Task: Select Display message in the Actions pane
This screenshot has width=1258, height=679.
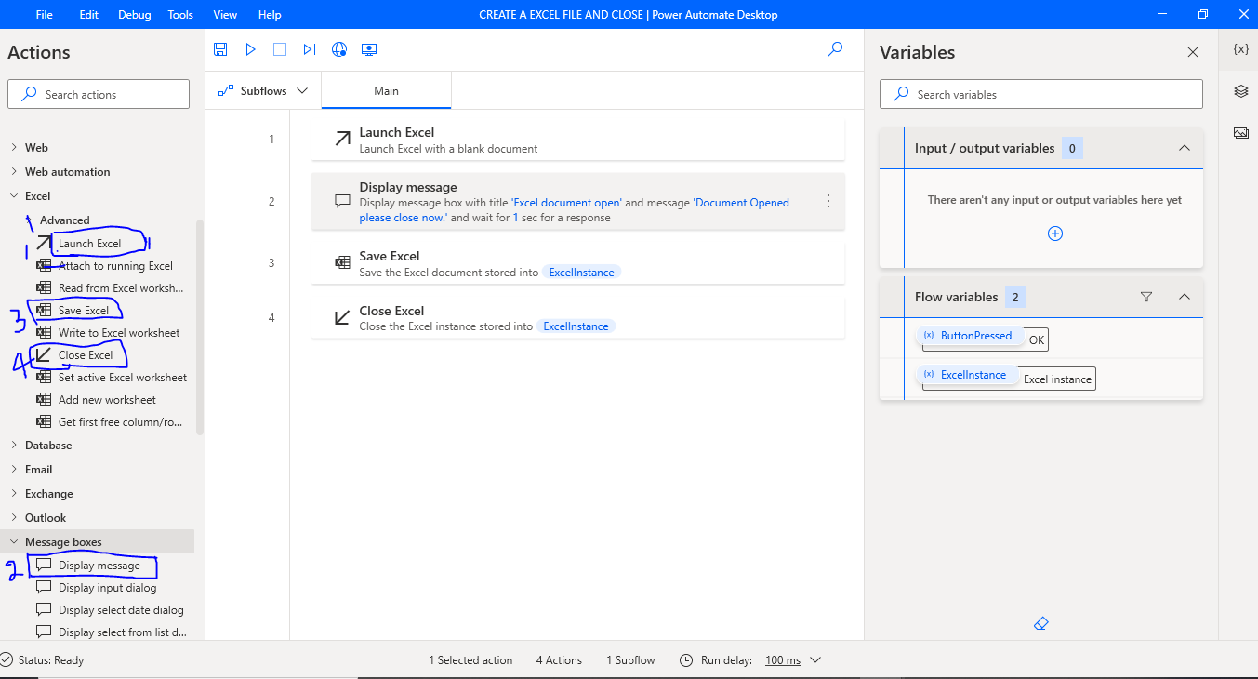Action: tap(99, 566)
